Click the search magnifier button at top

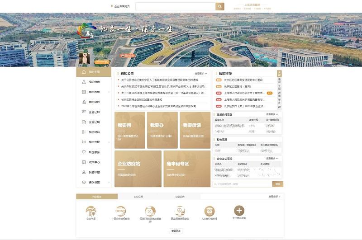click(x=219, y=6)
